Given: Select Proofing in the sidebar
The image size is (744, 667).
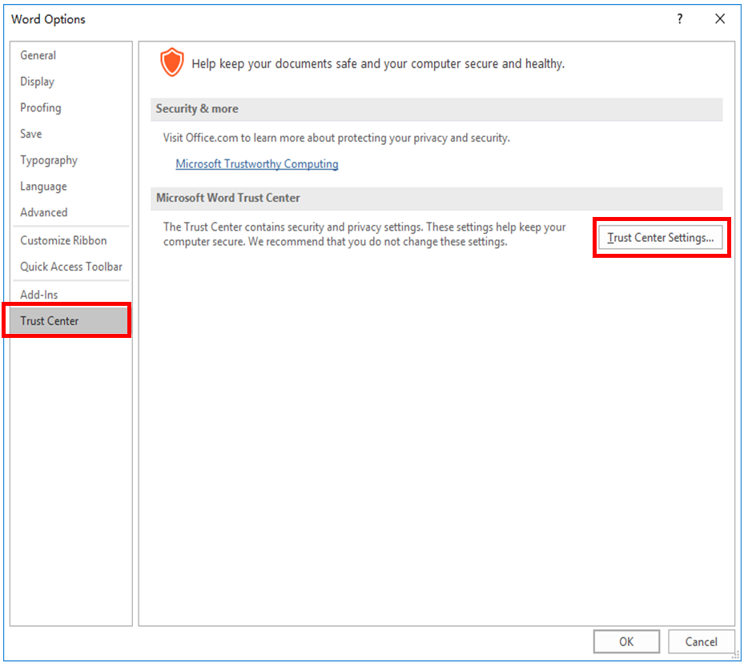Looking at the screenshot, I should click(x=41, y=107).
